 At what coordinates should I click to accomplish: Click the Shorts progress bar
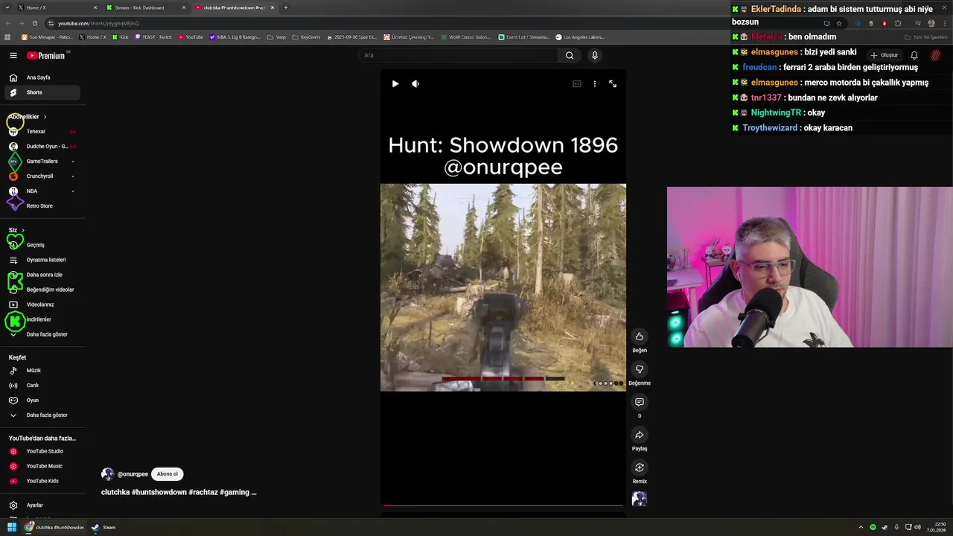[503, 505]
